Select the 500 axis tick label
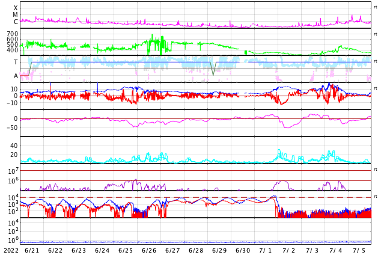 pyautogui.click(x=13, y=45)
